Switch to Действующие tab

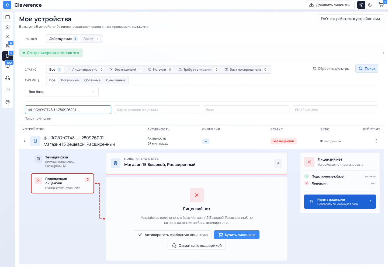(x=63, y=39)
